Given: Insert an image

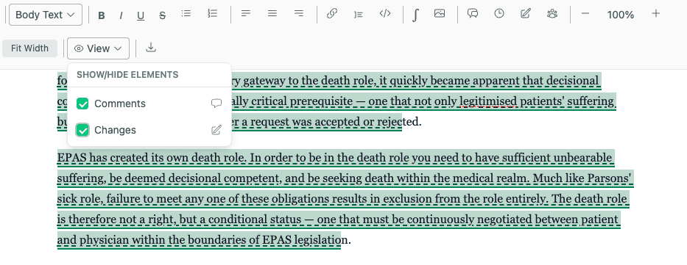Looking at the screenshot, I should click(440, 13).
